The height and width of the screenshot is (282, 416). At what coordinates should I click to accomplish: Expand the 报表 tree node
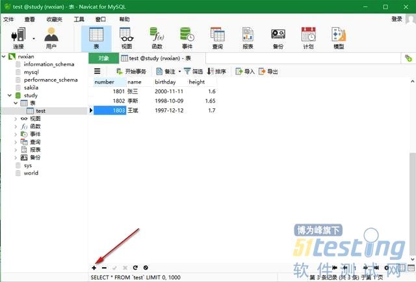click(16, 150)
